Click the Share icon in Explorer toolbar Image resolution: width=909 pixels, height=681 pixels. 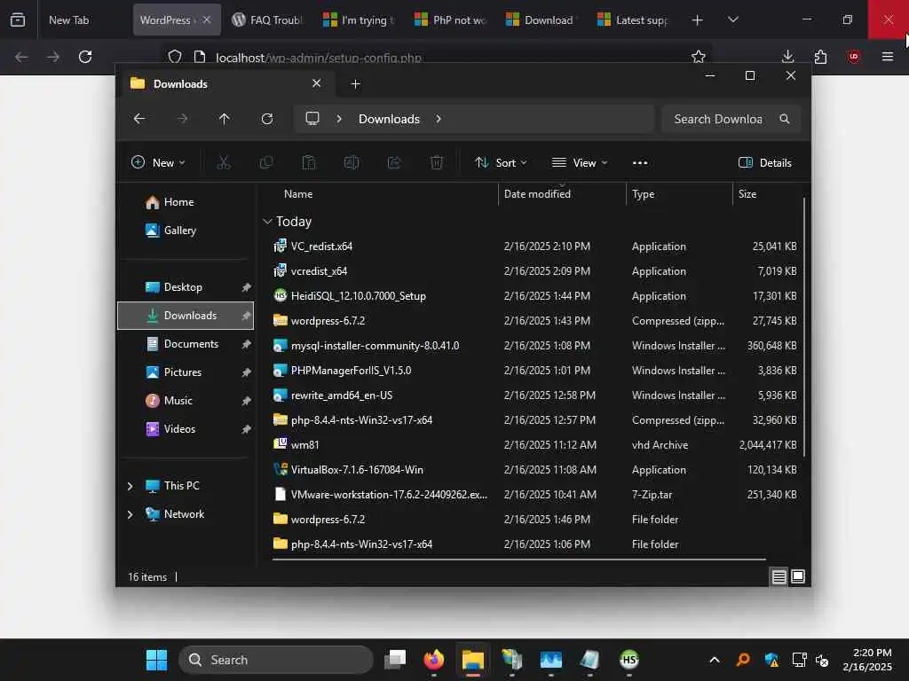394,163
